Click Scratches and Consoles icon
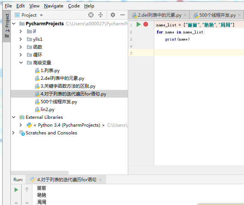The image size is (244, 205). [x=22, y=133]
